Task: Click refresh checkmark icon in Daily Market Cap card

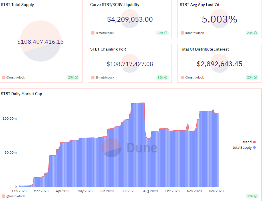Action: (x=255, y=196)
